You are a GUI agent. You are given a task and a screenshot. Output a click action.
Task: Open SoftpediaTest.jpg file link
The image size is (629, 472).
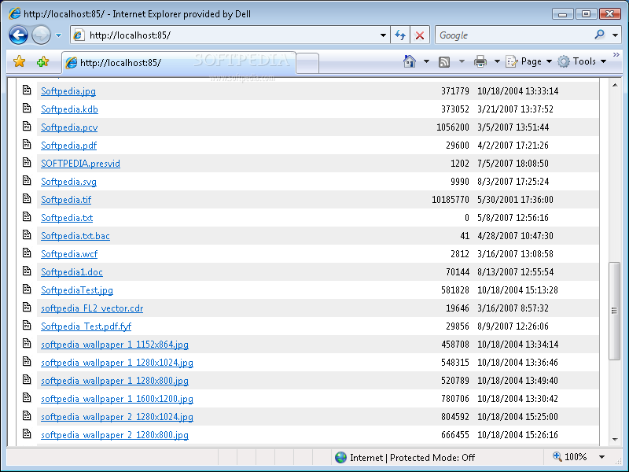tap(76, 290)
